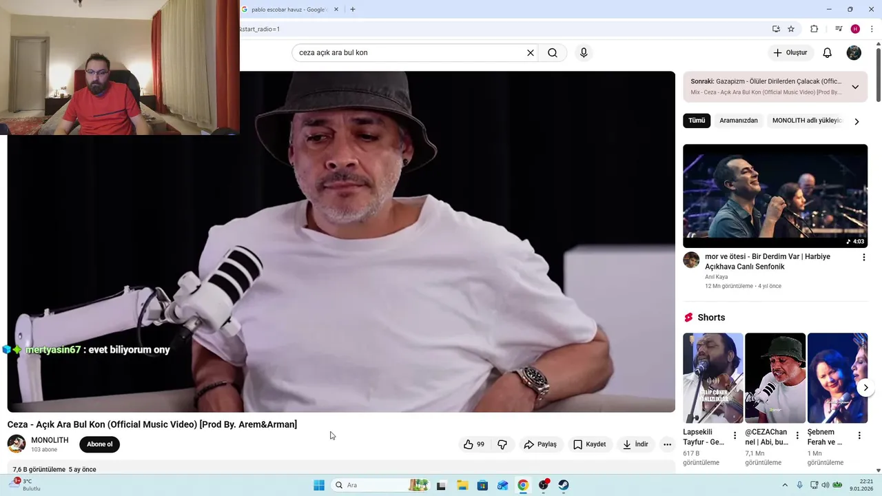Open Microsoft Store from taskbar
The width and height of the screenshot is (882, 496).
(482, 485)
